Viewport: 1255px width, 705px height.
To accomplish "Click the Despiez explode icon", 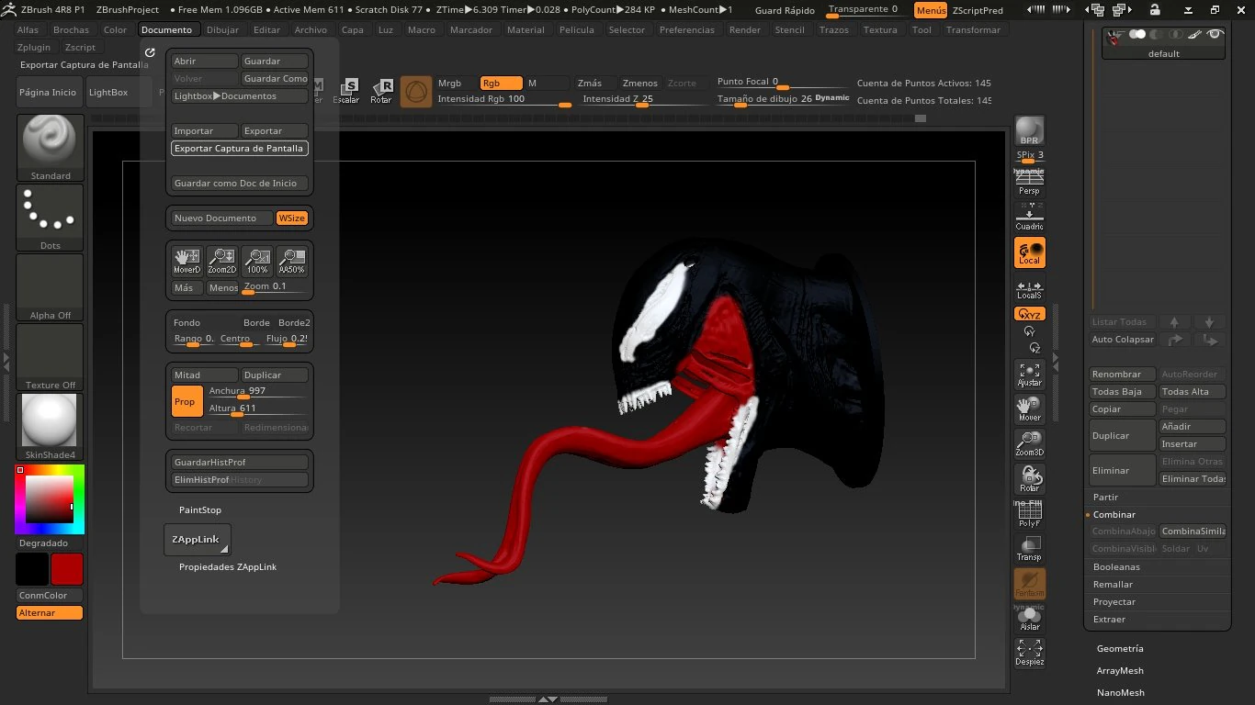I will 1029,654.
